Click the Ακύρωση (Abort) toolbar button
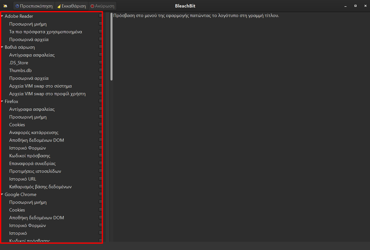The image size is (370, 250). pyautogui.click(x=102, y=6)
